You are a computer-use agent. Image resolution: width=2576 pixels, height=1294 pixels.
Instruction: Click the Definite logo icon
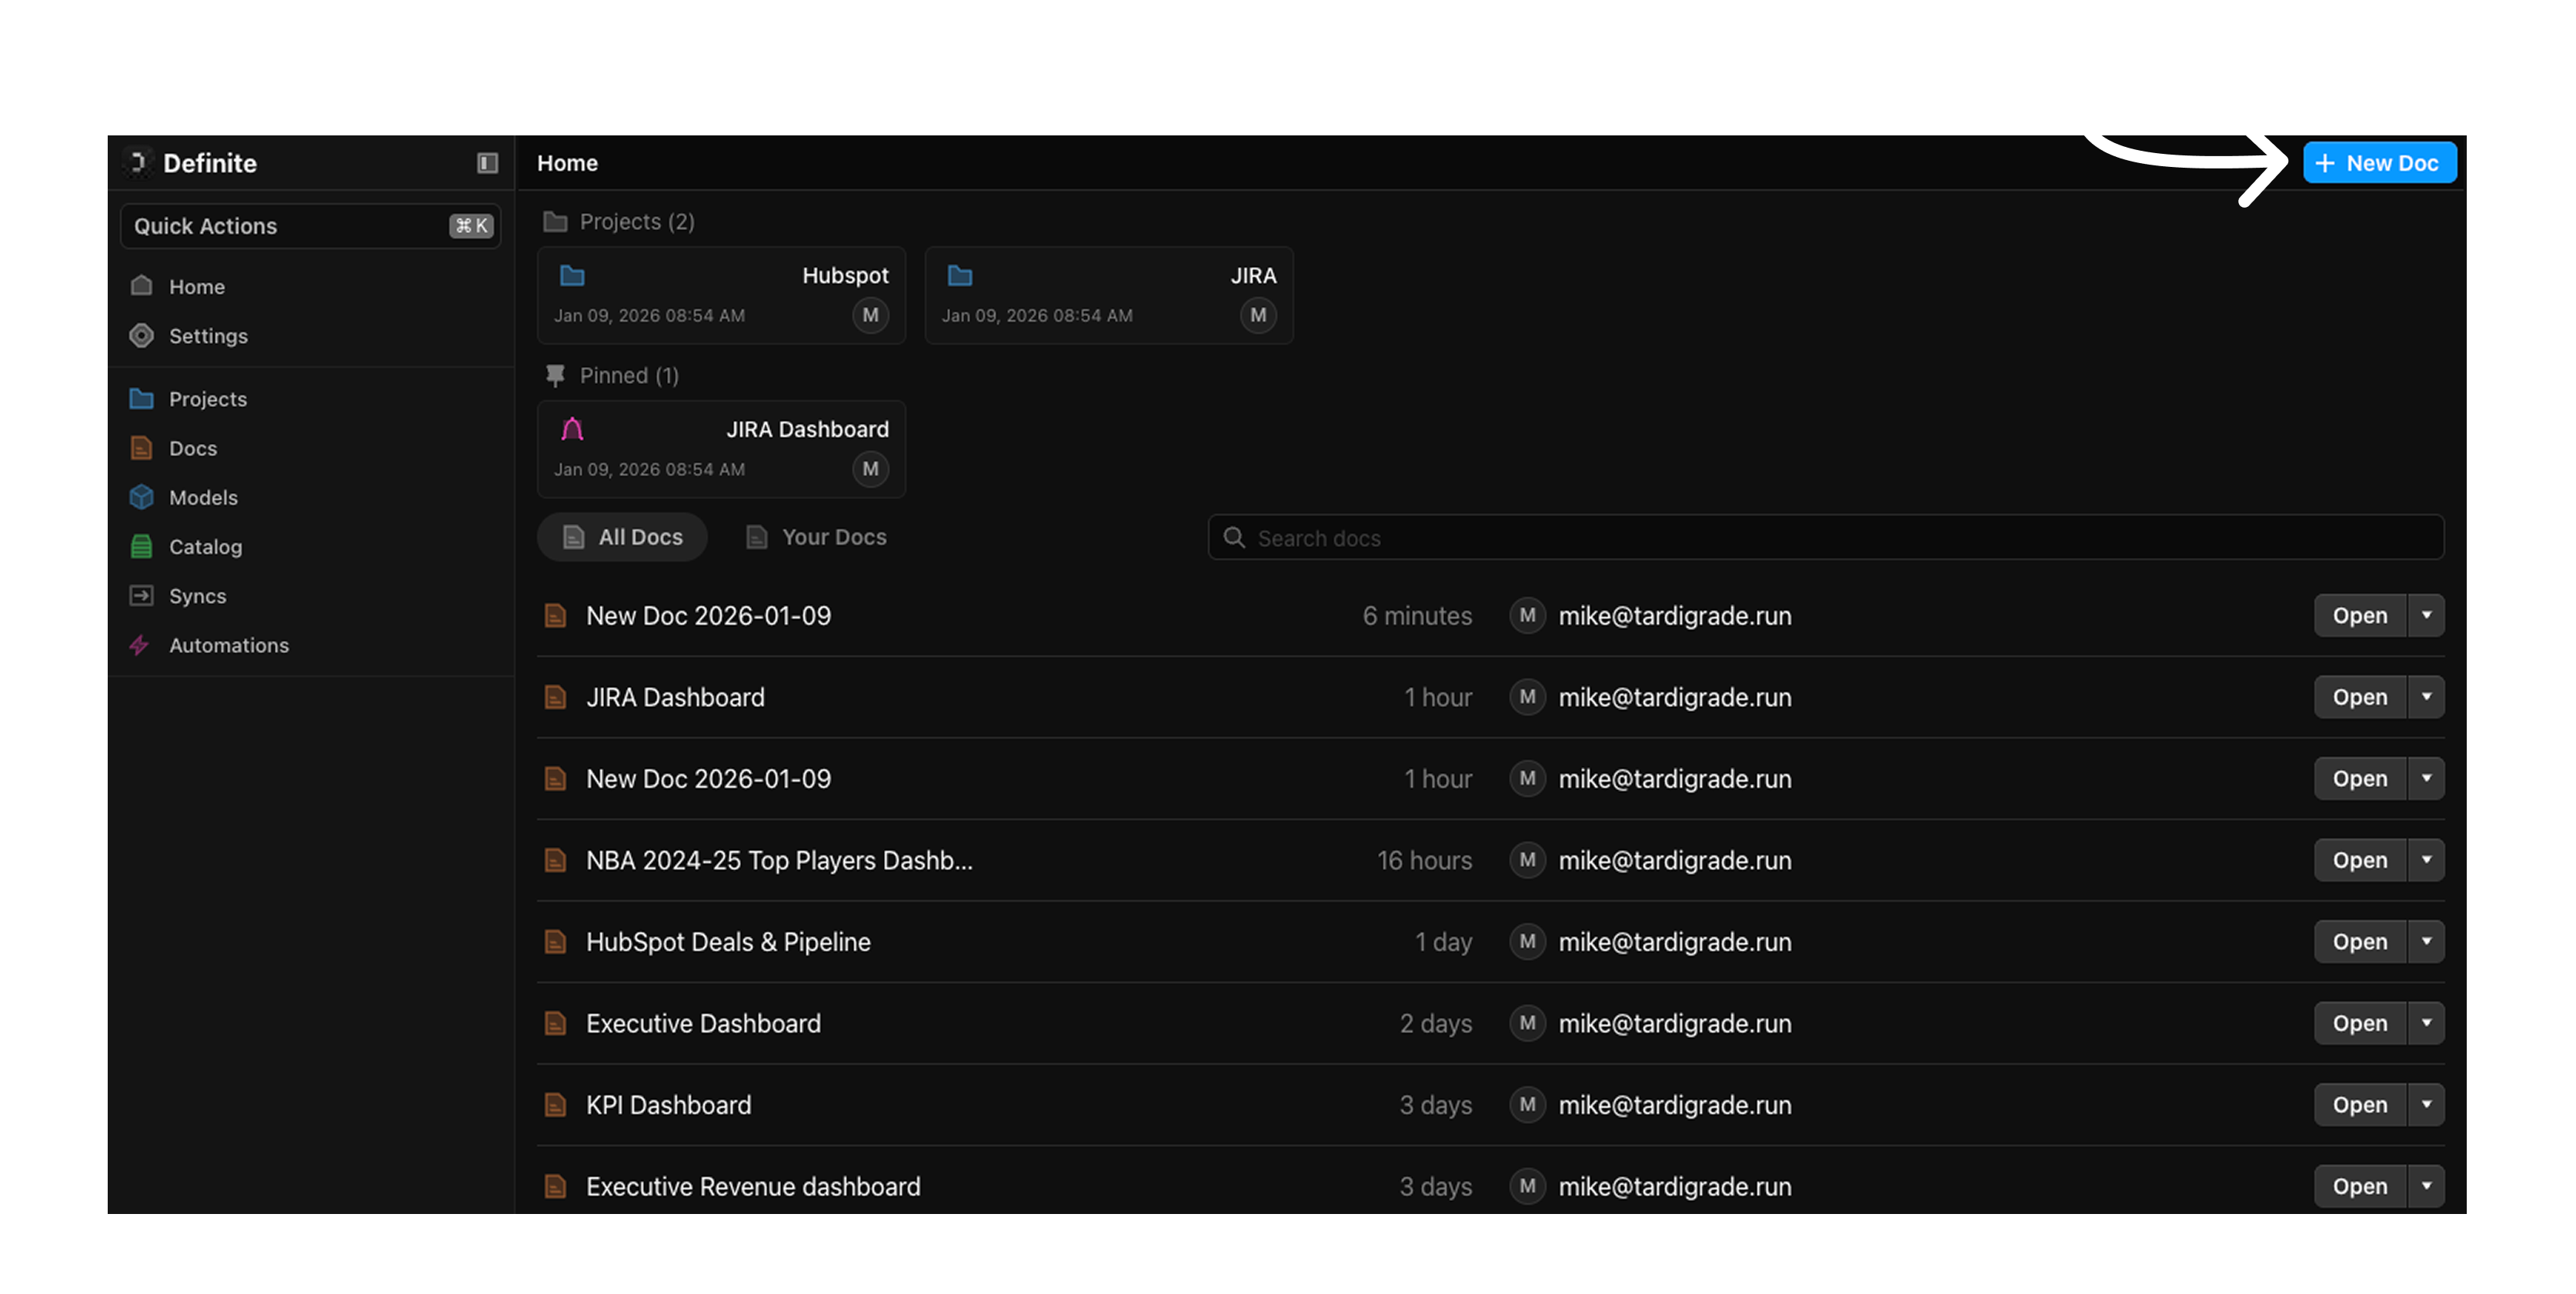(x=138, y=163)
